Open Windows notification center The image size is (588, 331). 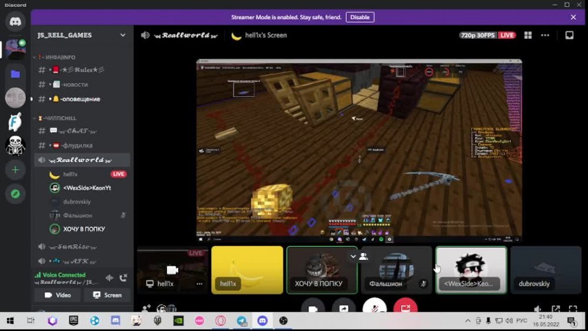tap(572, 321)
